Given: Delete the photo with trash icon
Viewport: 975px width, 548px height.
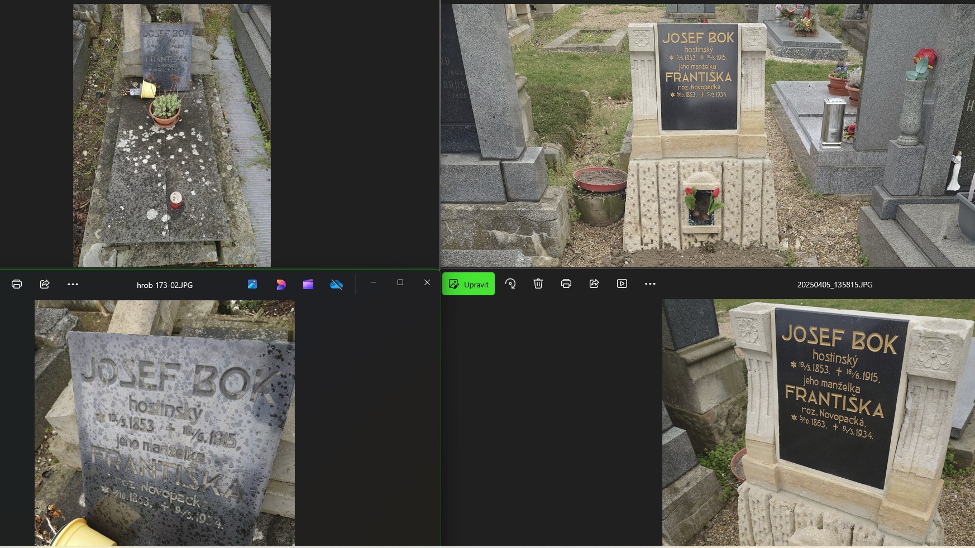Looking at the screenshot, I should click(538, 283).
